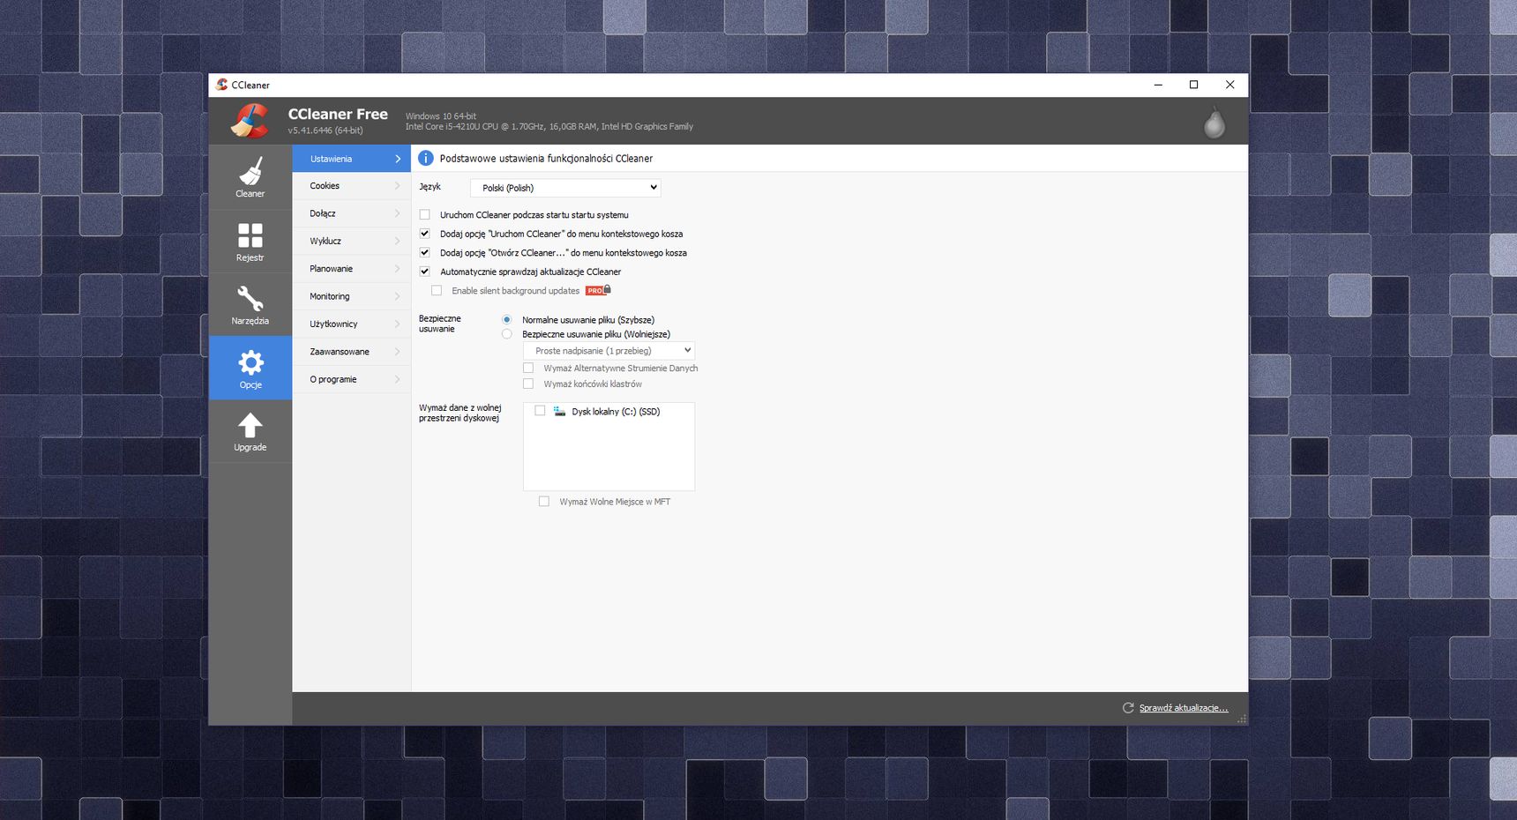The image size is (1517, 820).
Task: Open the Monitoring options tab
Action: tap(351, 296)
